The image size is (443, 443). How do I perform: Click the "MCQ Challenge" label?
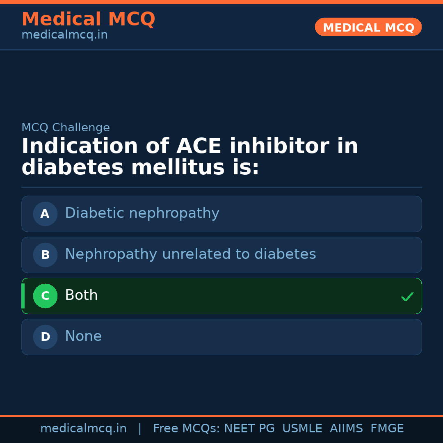click(66, 128)
